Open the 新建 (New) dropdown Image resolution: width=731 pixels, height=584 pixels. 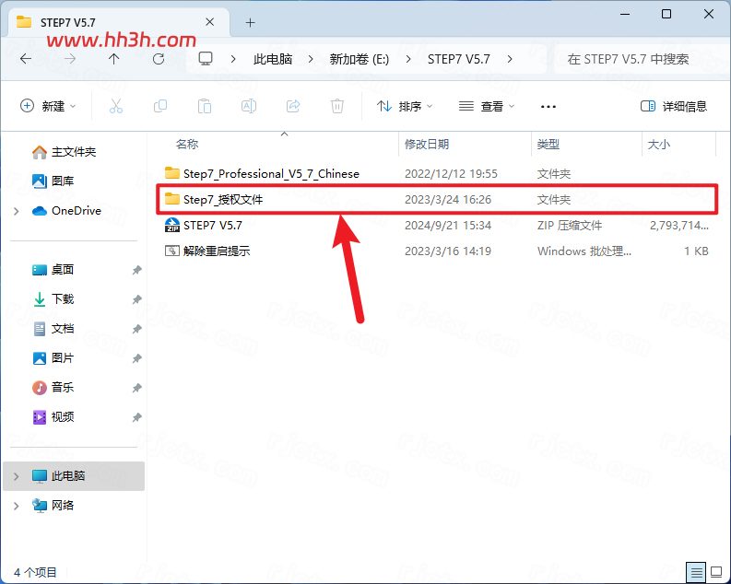click(48, 106)
